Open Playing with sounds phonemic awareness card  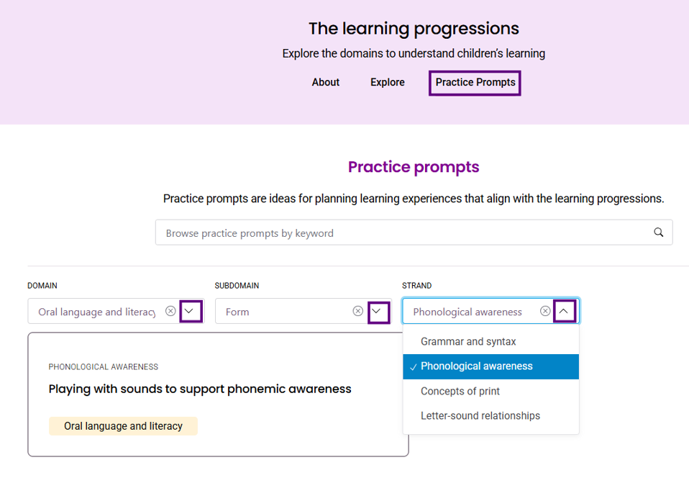coord(200,389)
